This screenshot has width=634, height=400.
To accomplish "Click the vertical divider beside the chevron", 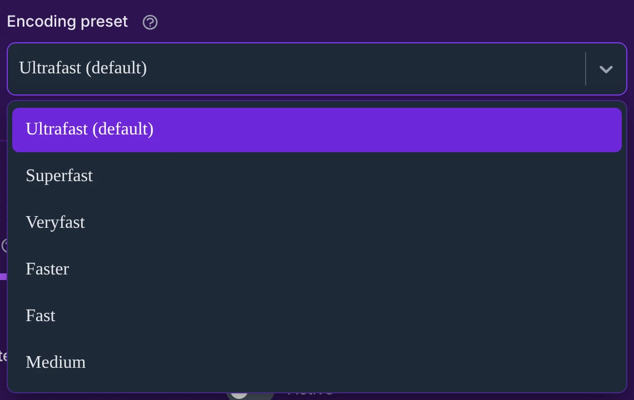I will (x=585, y=69).
